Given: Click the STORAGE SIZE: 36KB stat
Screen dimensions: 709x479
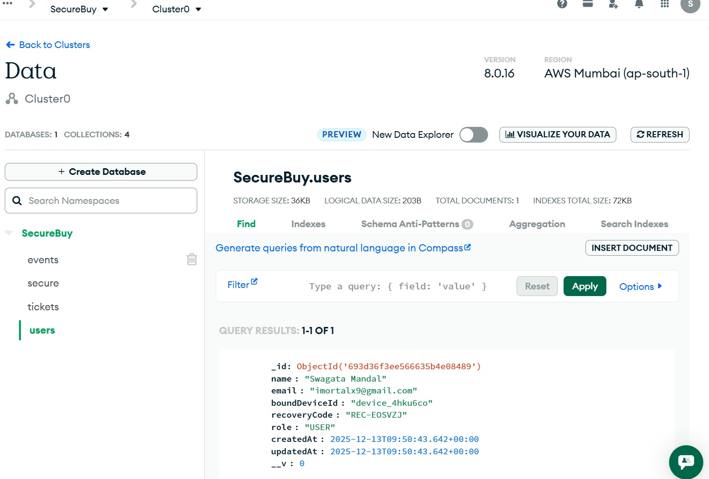Looking at the screenshot, I should (272, 201).
